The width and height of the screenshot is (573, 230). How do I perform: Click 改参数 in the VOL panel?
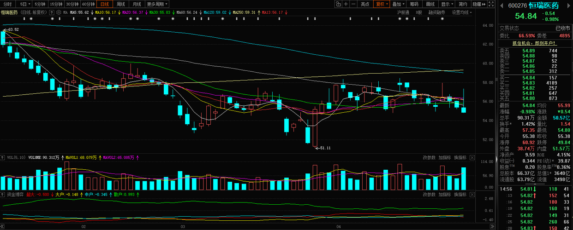click(x=430, y=157)
